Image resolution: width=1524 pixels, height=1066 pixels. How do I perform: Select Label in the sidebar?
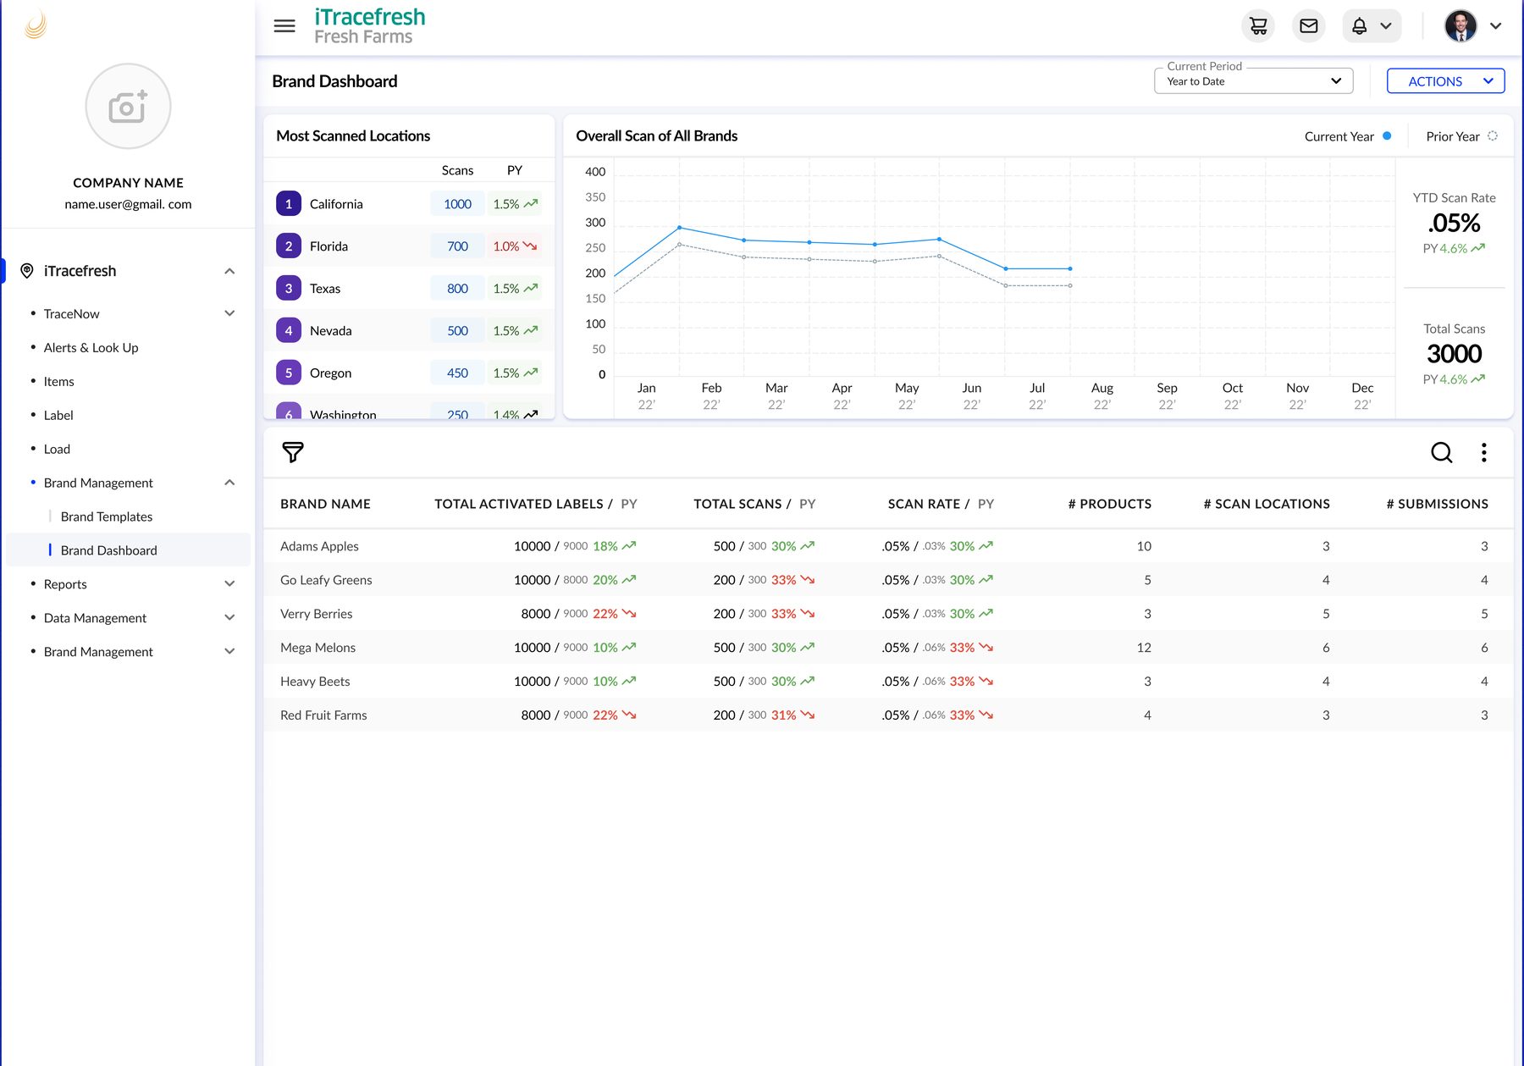[58, 415]
